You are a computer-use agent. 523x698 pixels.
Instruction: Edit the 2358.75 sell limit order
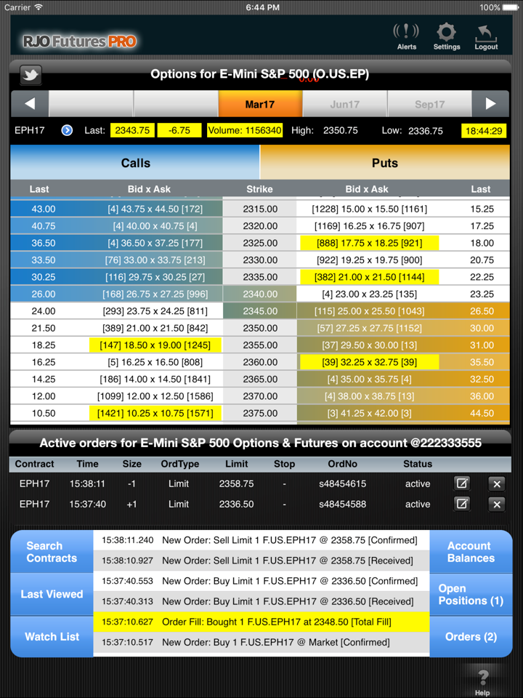[462, 484]
